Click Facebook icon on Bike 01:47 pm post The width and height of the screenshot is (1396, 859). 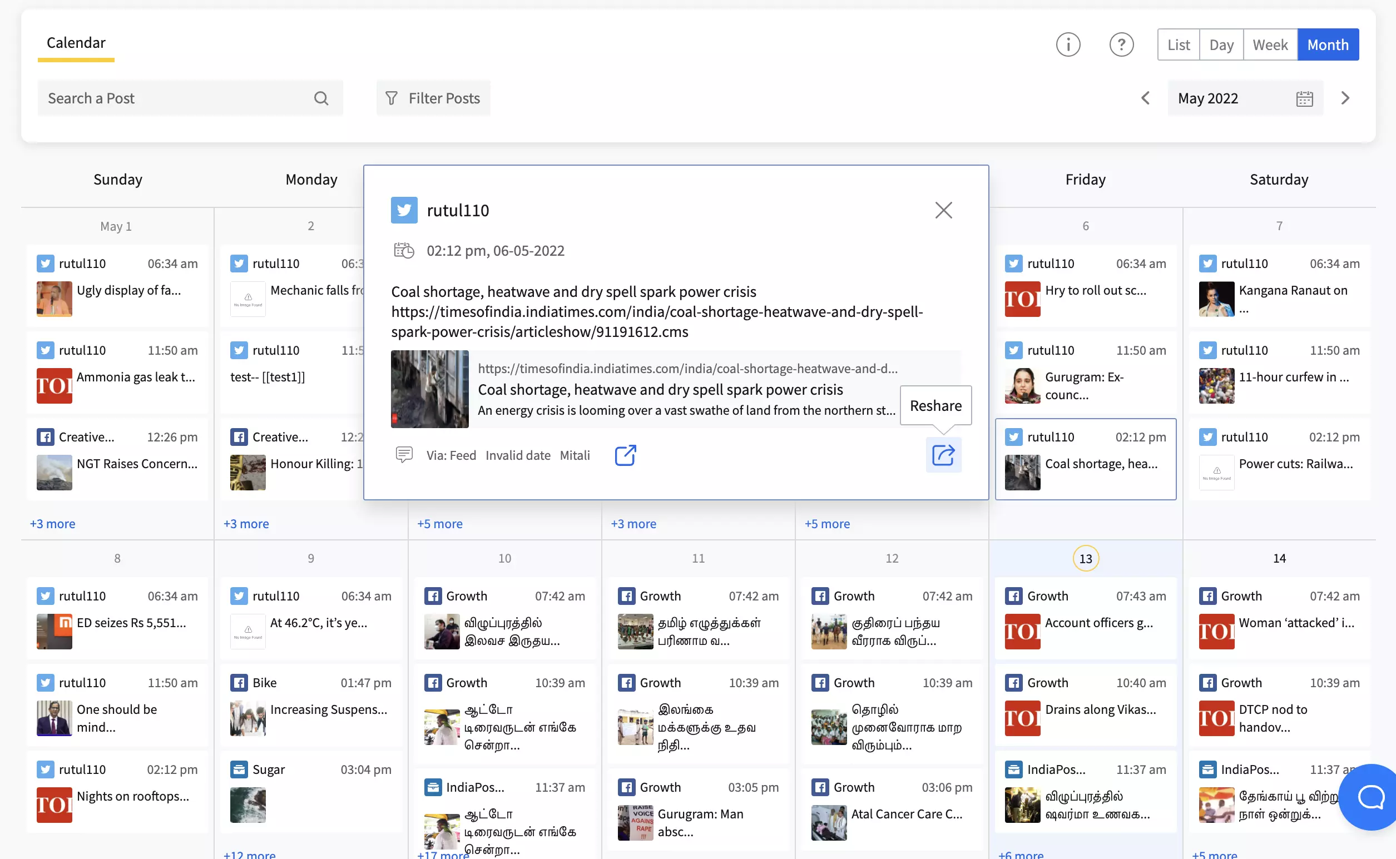[x=239, y=682]
